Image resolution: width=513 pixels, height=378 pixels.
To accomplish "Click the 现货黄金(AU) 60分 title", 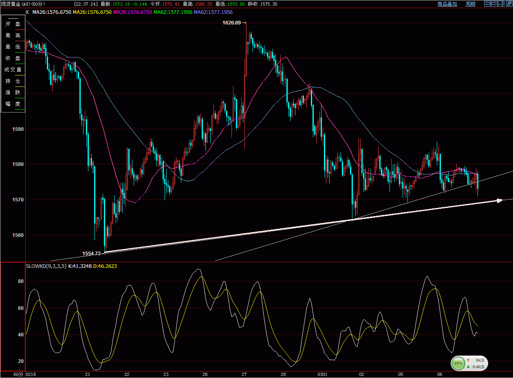I will pyautogui.click(x=23, y=4).
